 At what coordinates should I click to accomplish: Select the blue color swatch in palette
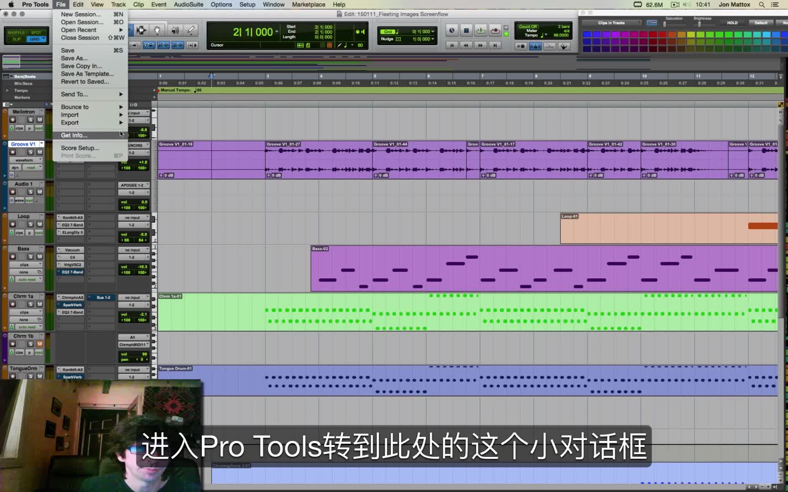[587, 35]
